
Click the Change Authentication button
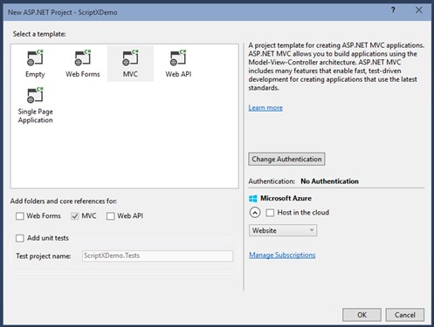point(286,159)
